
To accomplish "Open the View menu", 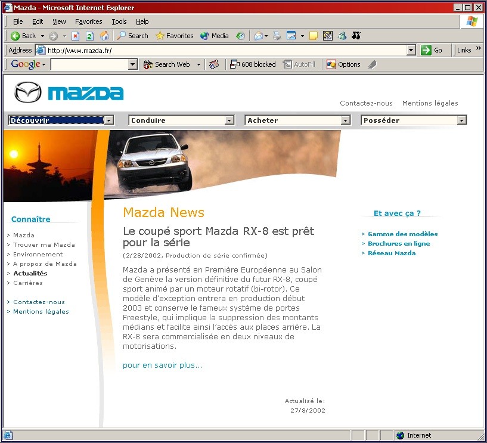I will [x=59, y=21].
